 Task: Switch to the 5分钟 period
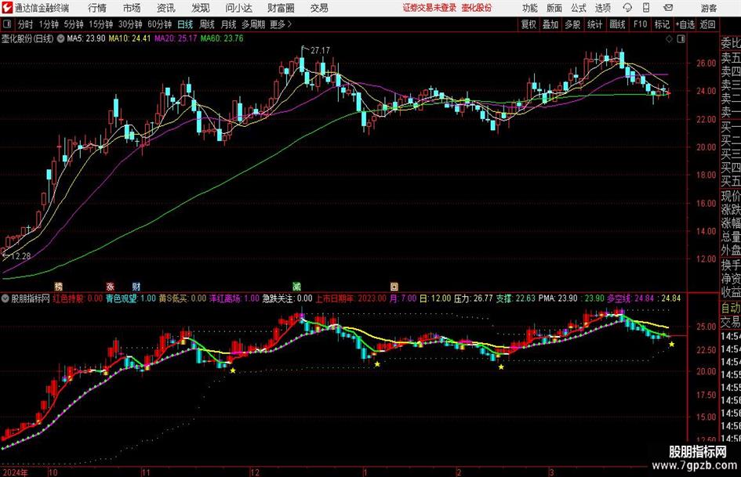73,24
